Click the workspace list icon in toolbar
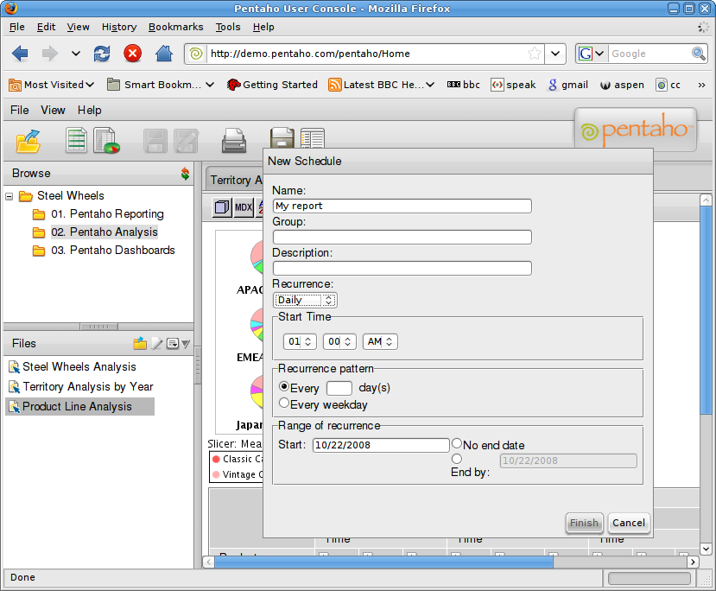716x591 pixels. tap(313, 138)
